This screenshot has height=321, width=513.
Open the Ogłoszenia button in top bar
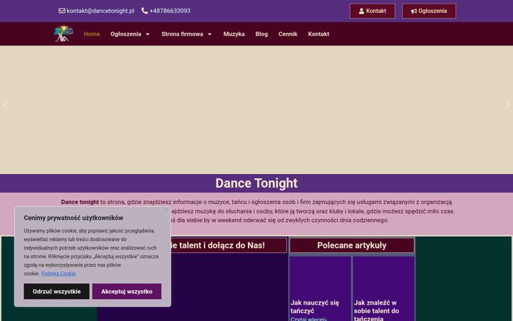(x=429, y=11)
